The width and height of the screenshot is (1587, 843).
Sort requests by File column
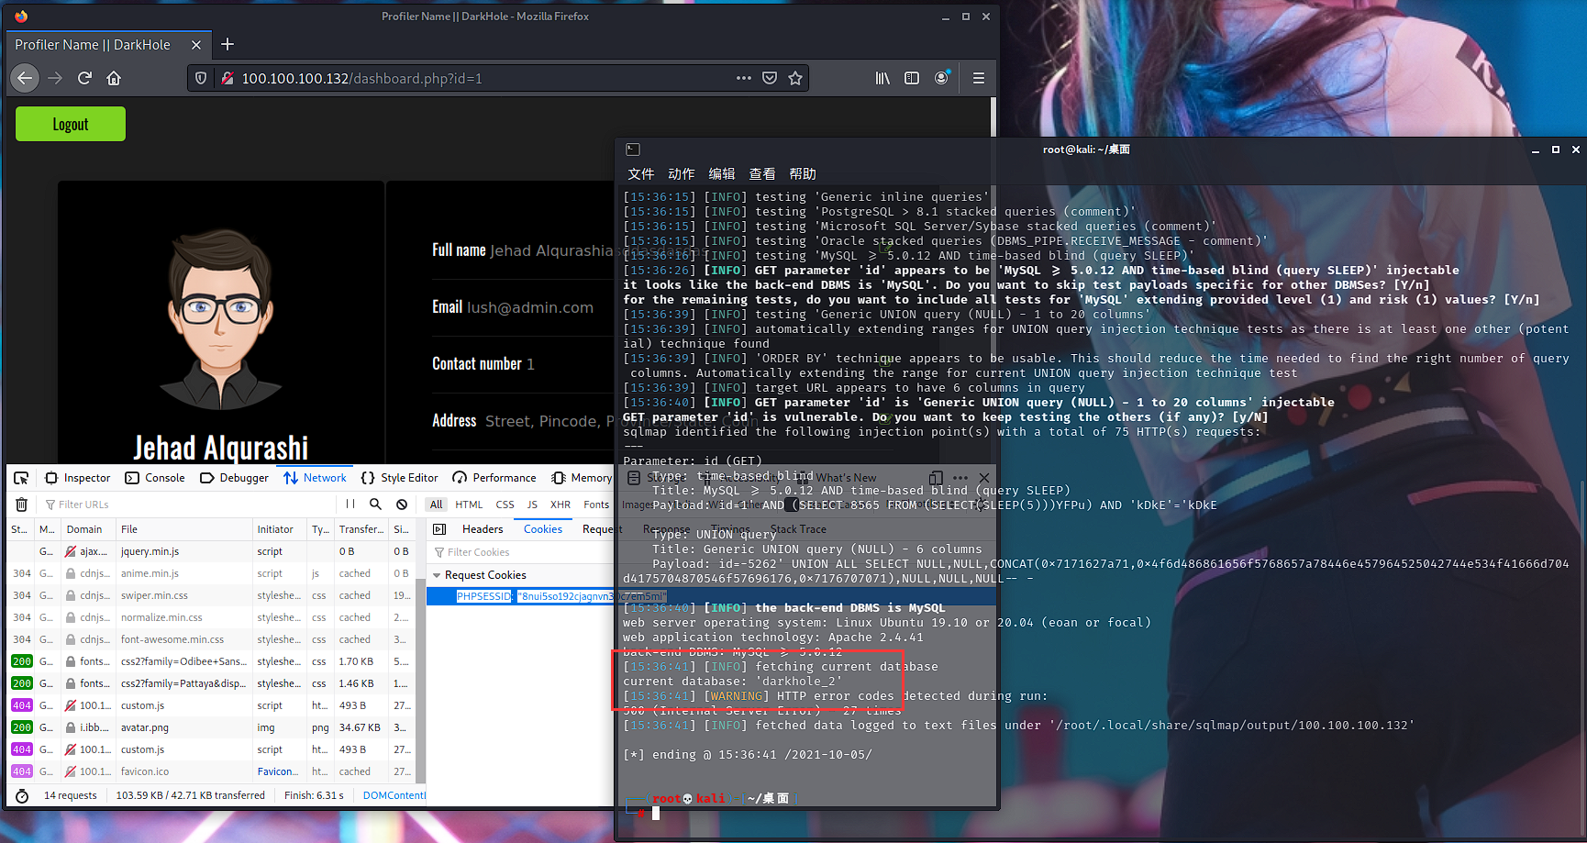click(183, 529)
